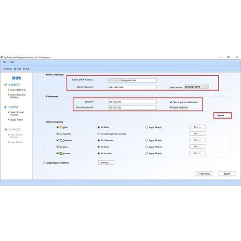Open the Help menu
The height and width of the screenshot is (241, 241).
pyautogui.click(x=12, y=62)
